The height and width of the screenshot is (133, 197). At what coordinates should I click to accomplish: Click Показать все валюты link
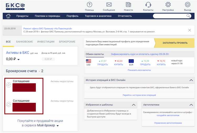139,70
